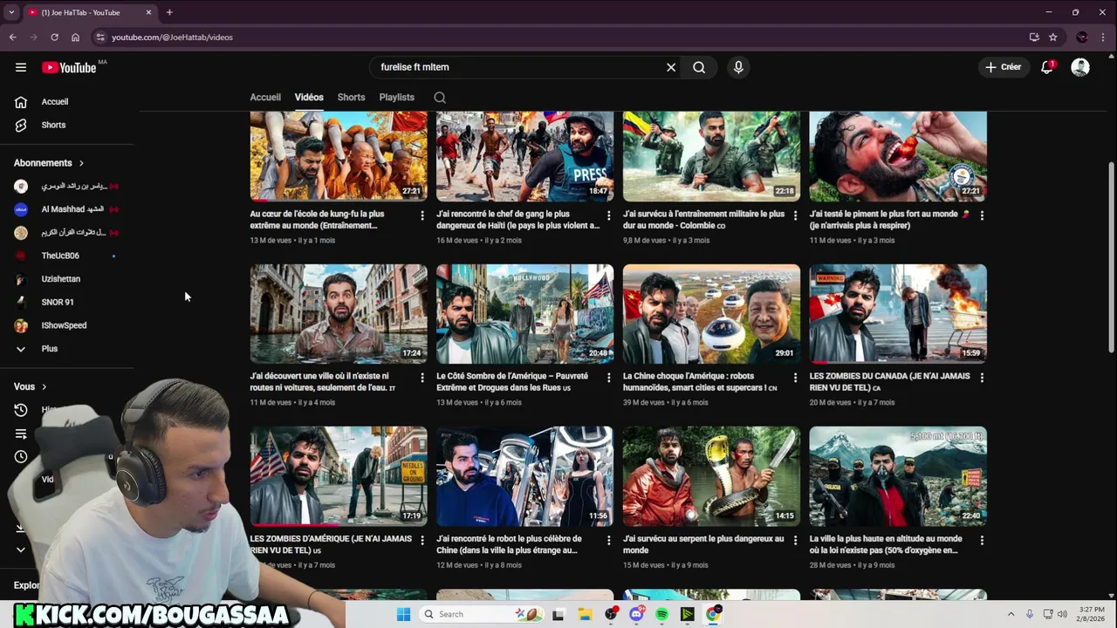1117x628 pixels.
Task: Open the Canada zombies thumbnail
Action: tap(898, 314)
